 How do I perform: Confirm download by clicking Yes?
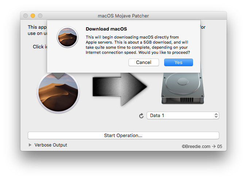[x=178, y=62]
